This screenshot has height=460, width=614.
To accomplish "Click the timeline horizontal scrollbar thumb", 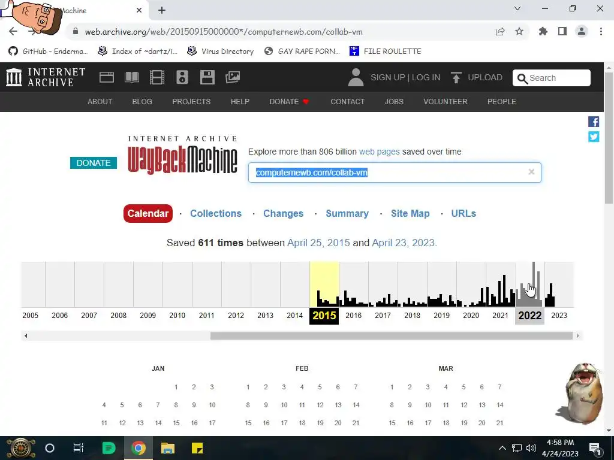I will (392, 335).
